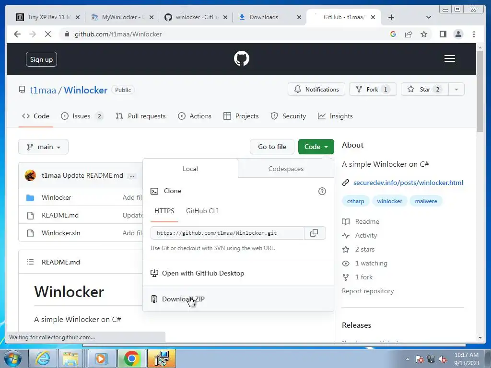Copy the HTTPS clone URL

click(x=314, y=233)
